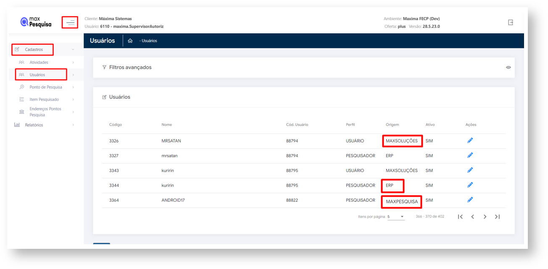Click the max Pesquisa logo

click(36, 22)
